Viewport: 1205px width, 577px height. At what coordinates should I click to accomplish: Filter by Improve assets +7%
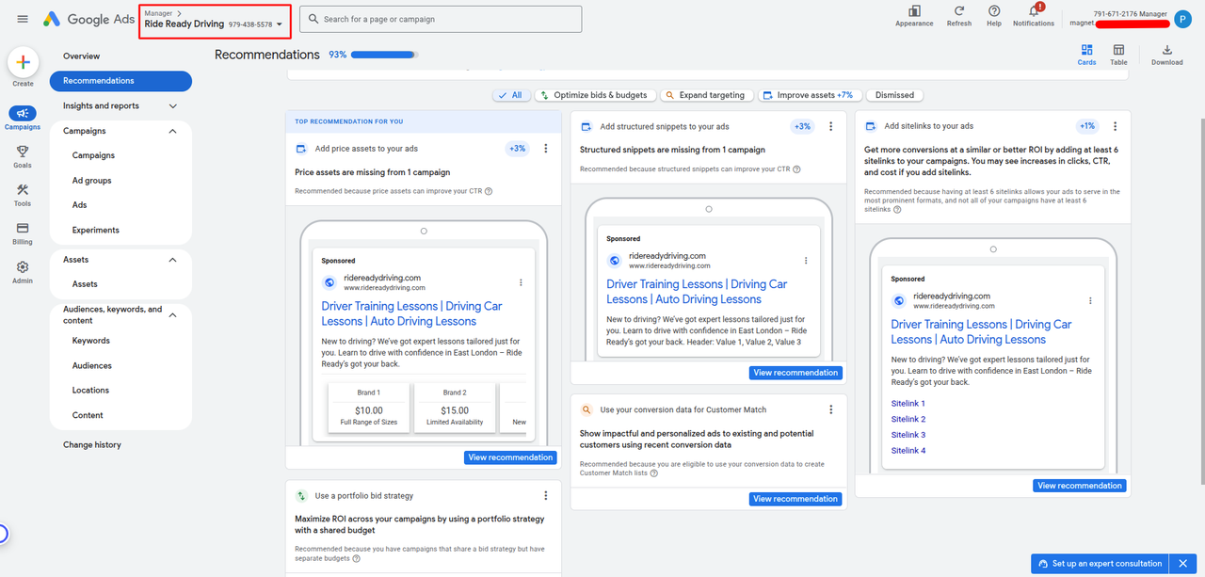pos(811,95)
